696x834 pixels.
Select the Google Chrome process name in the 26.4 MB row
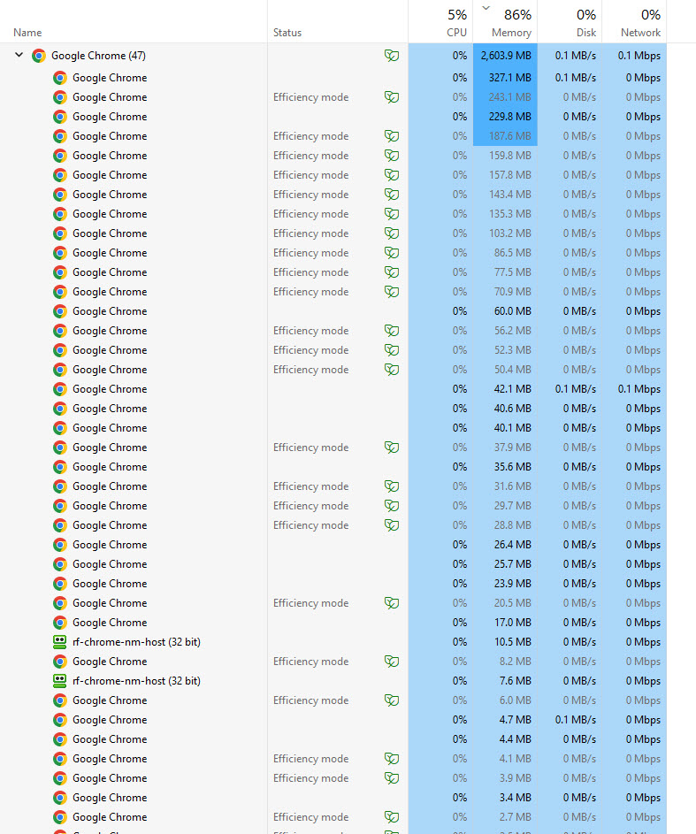(110, 545)
